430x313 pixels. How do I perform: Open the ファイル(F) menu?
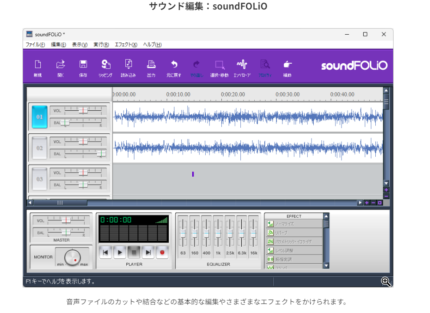point(35,45)
